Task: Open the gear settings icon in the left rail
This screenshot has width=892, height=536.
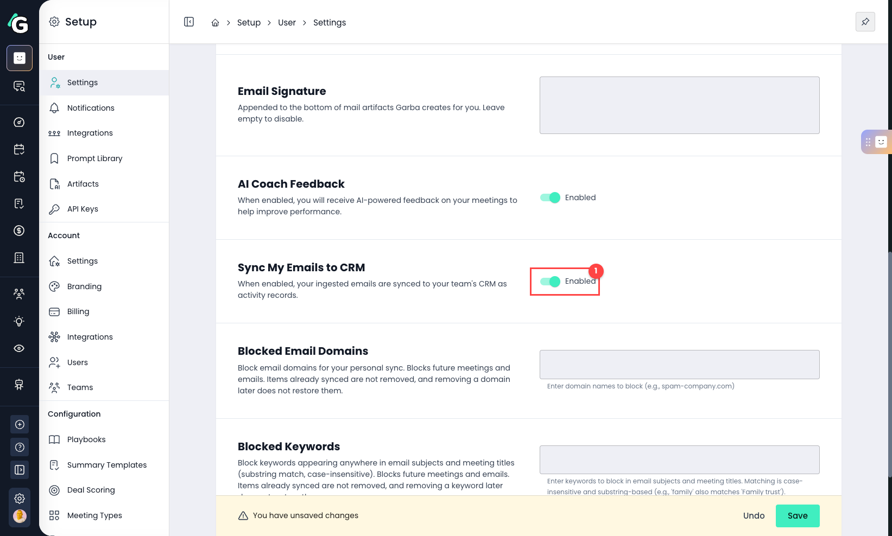Action: [x=20, y=498]
